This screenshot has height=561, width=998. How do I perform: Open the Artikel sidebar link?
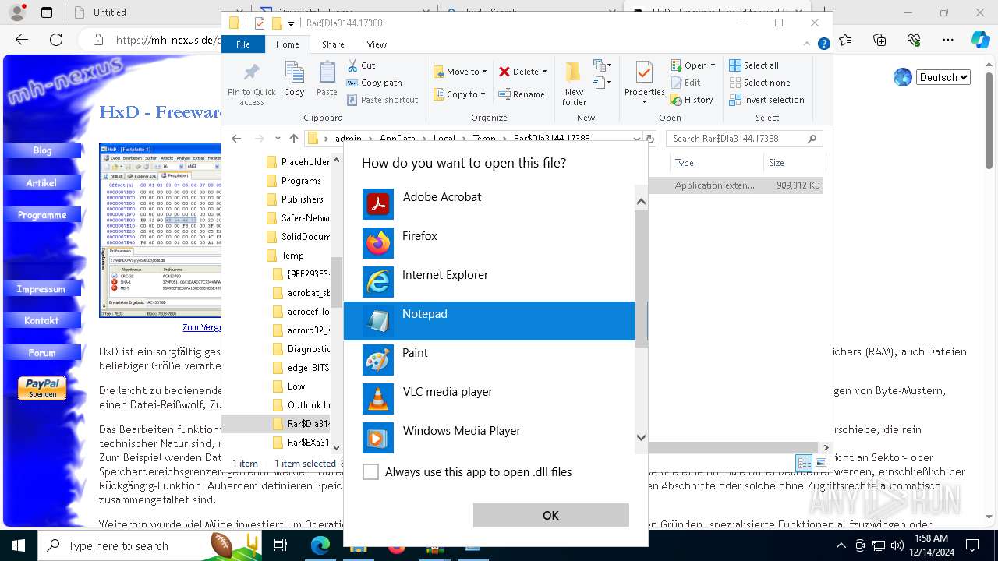click(42, 183)
